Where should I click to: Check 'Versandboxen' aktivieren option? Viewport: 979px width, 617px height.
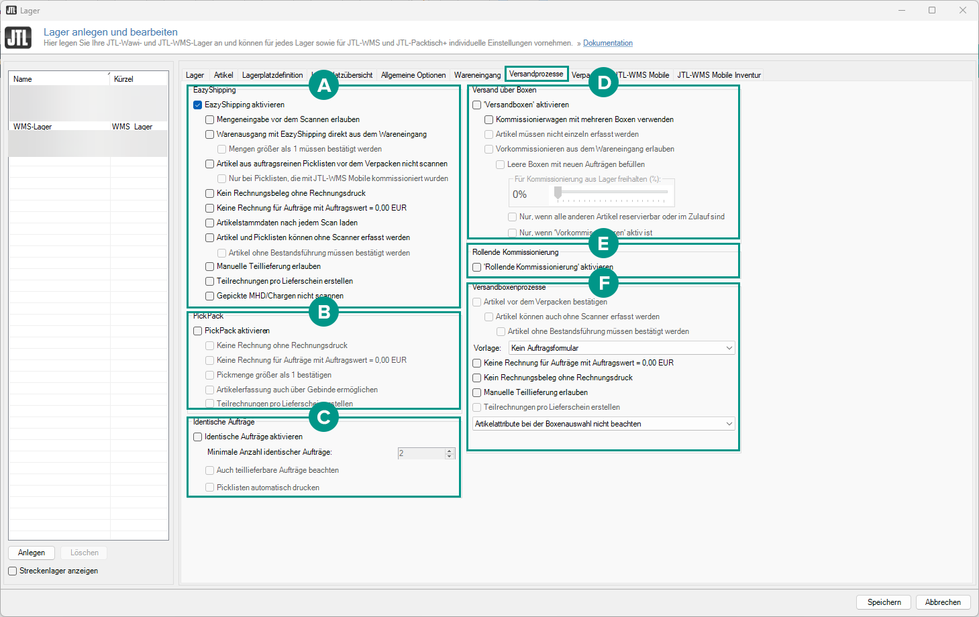[x=477, y=105]
